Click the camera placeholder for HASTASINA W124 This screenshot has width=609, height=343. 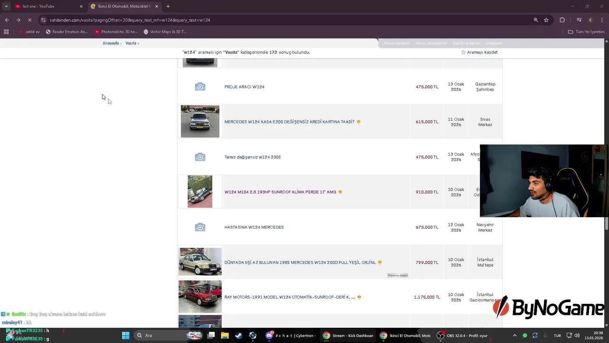click(200, 227)
